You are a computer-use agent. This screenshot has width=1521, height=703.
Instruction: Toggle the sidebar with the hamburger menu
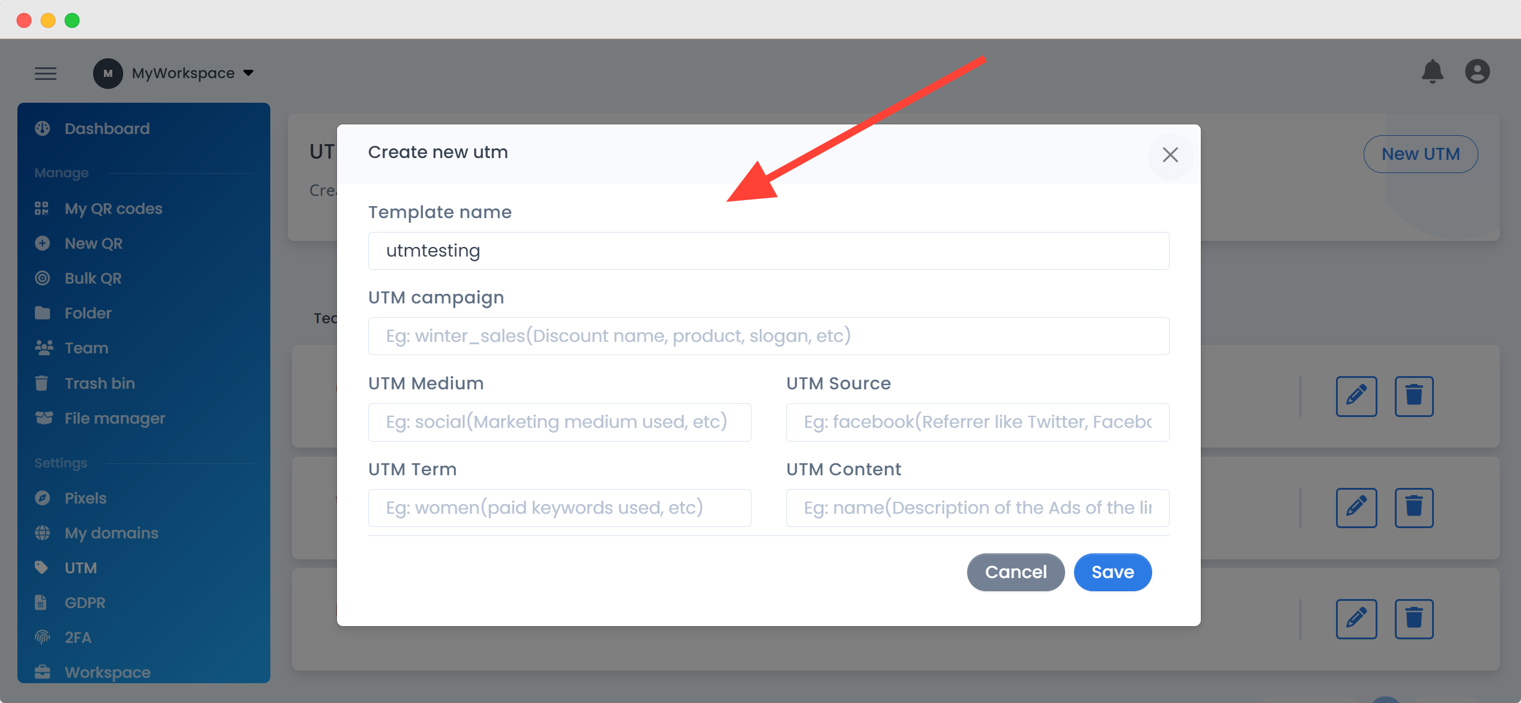coord(46,73)
